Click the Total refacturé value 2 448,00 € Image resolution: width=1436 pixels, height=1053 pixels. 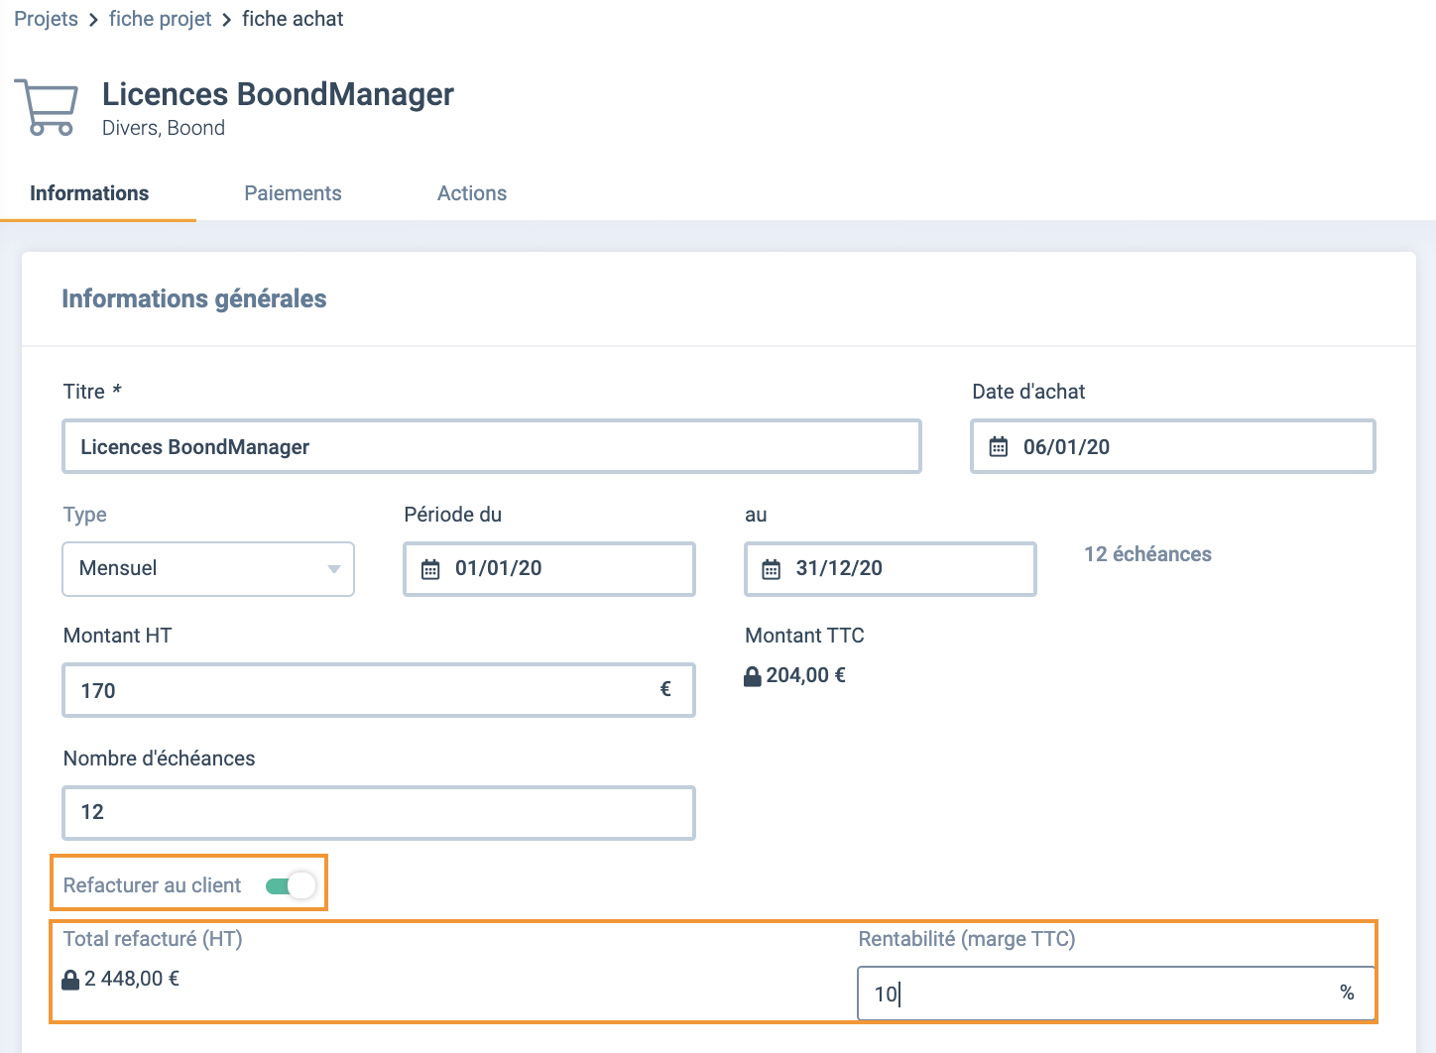pyautogui.click(x=132, y=979)
